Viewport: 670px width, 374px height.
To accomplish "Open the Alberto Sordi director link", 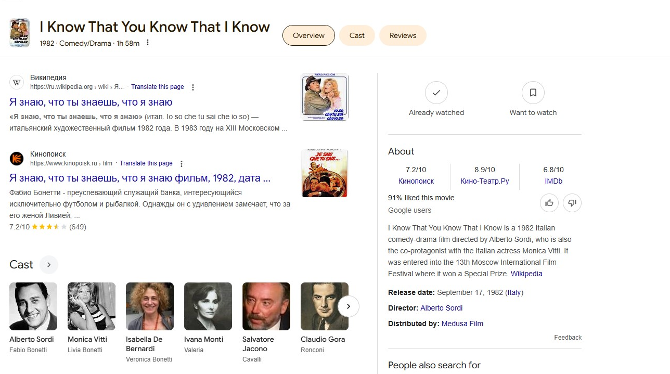I will pyautogui.click(x=441, y=308).
